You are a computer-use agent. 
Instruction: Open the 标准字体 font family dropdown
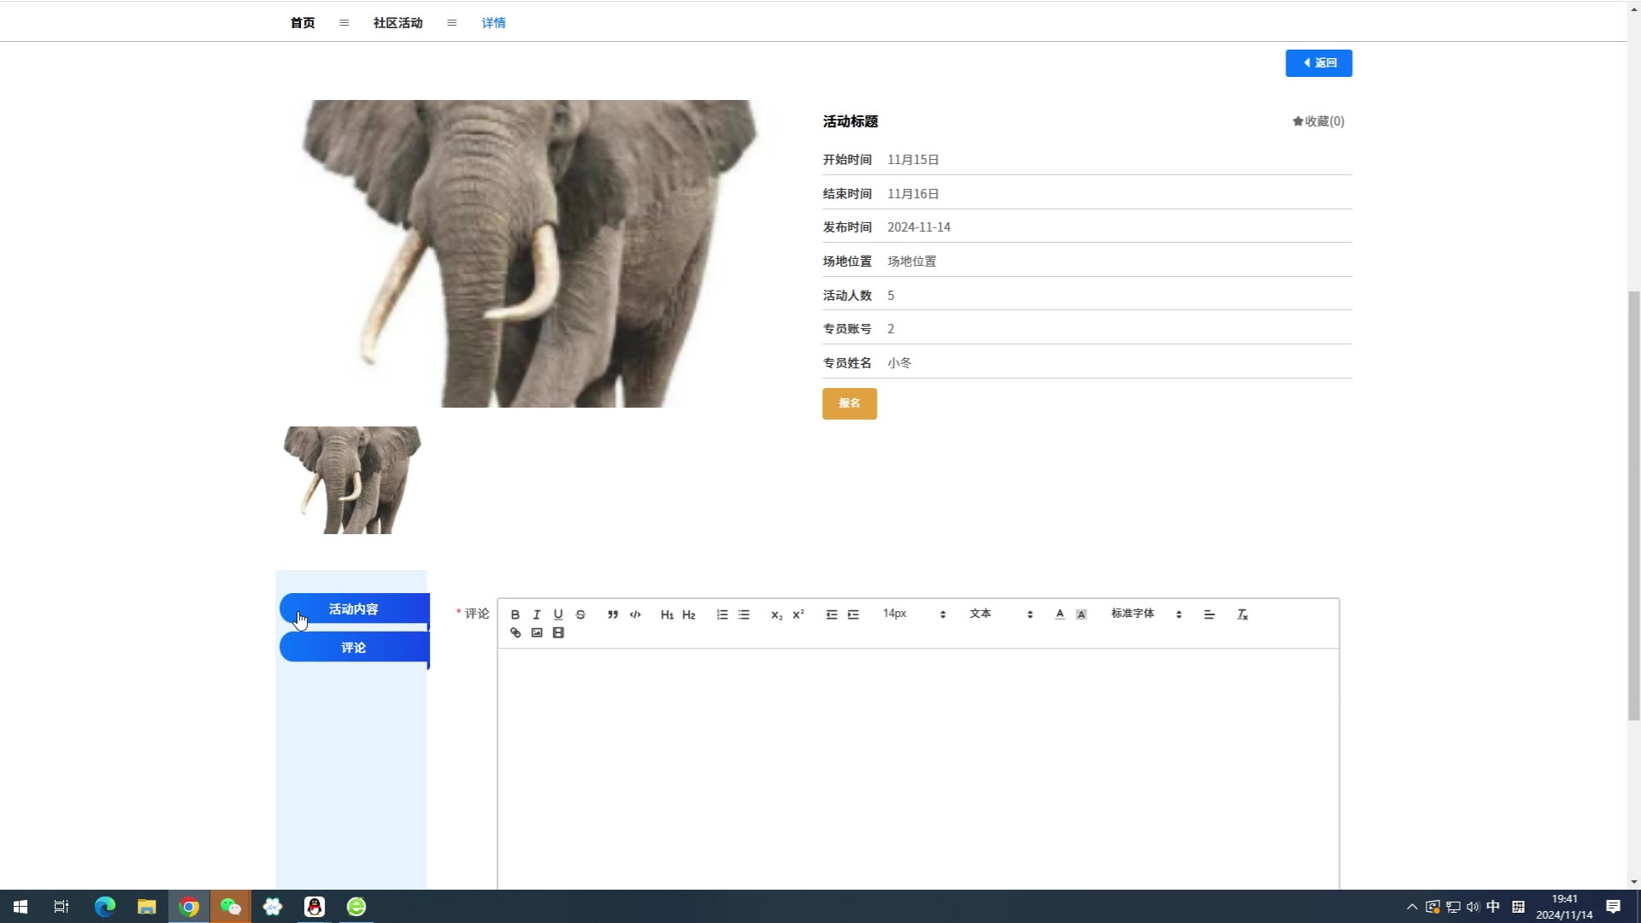pyautogui.click(x=1145, y=614)
